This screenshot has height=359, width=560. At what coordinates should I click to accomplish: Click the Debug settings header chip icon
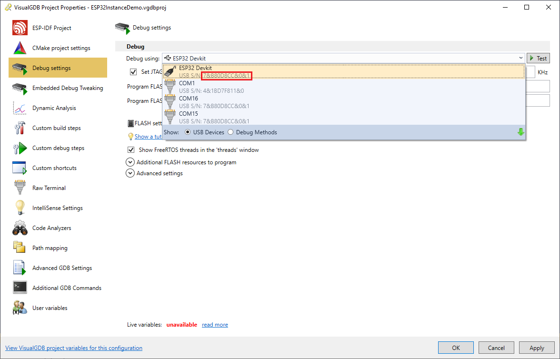pyautogui.click(x=122, y=28)
